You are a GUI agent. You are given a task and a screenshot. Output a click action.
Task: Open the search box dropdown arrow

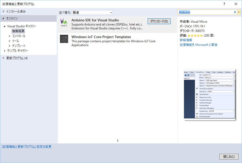coord(239,12)
